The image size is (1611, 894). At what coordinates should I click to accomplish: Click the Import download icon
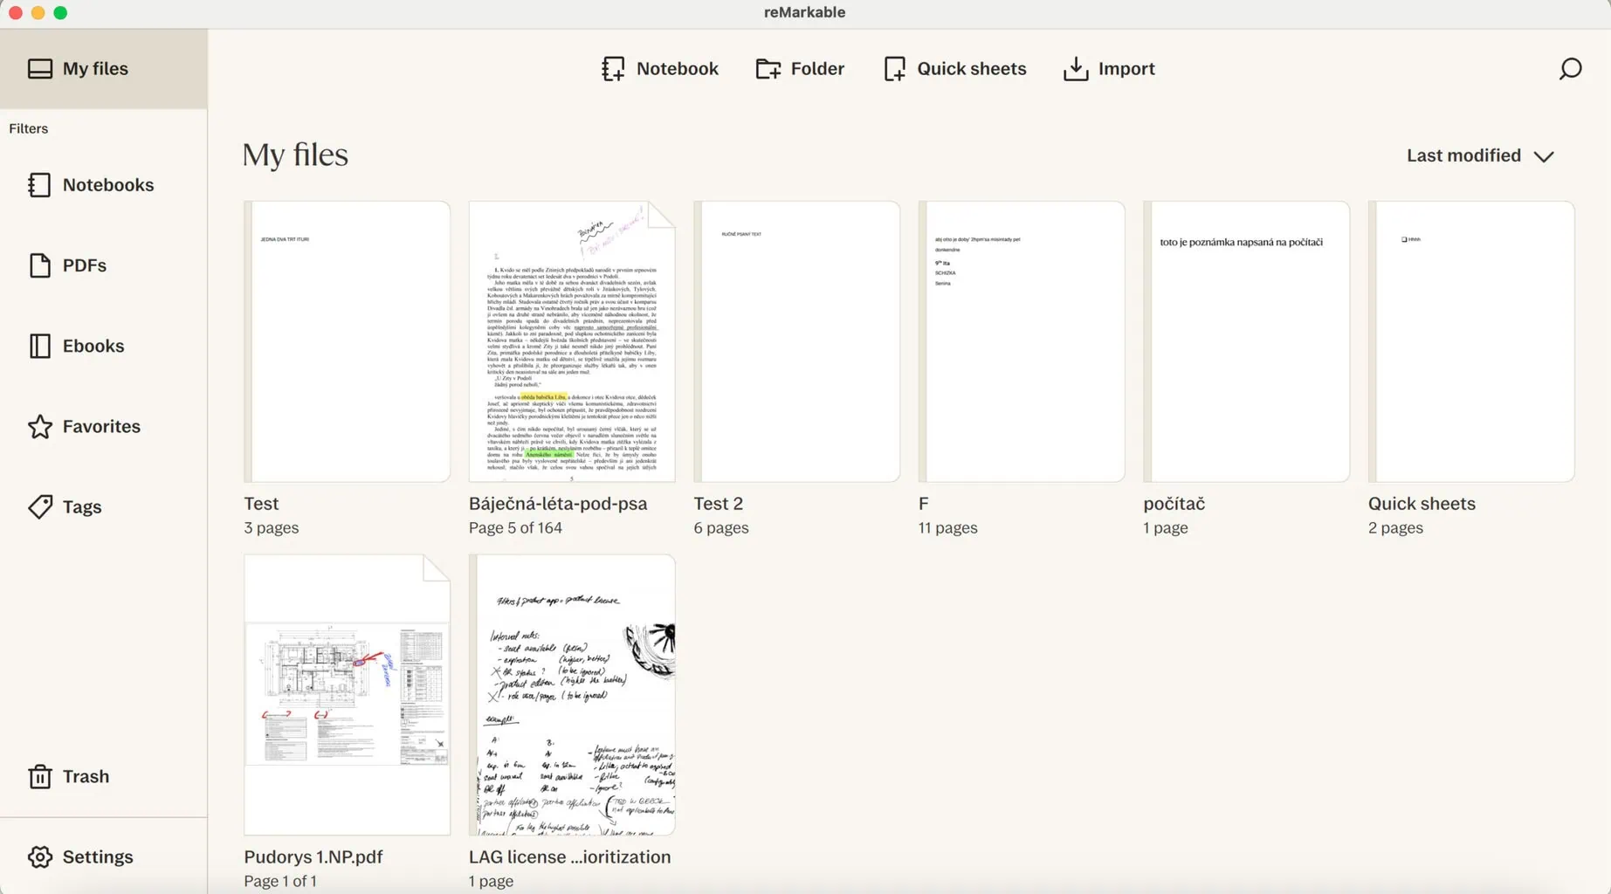pos(1076,69)
